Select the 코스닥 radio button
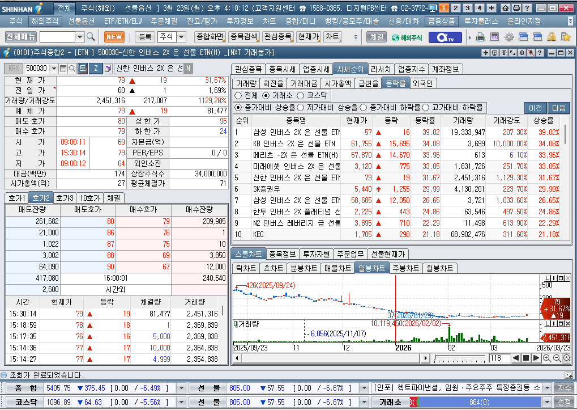Viewport: 577px width, 410px height. tap(300, 95)
